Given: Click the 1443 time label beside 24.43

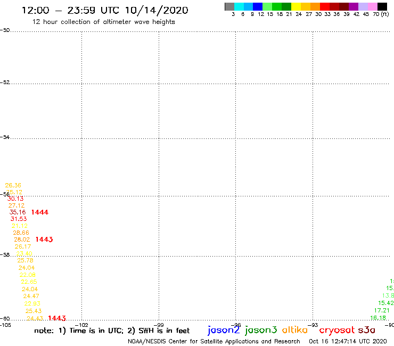Looking at the screenshot, I should pos(57,318).
